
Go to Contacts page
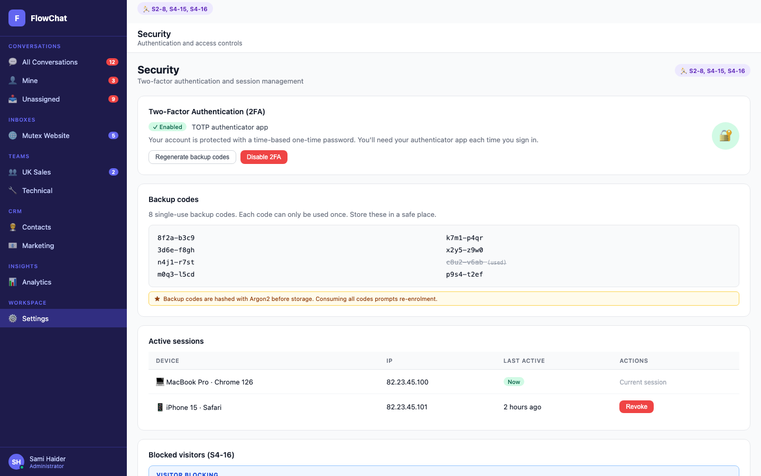(63, 227)
